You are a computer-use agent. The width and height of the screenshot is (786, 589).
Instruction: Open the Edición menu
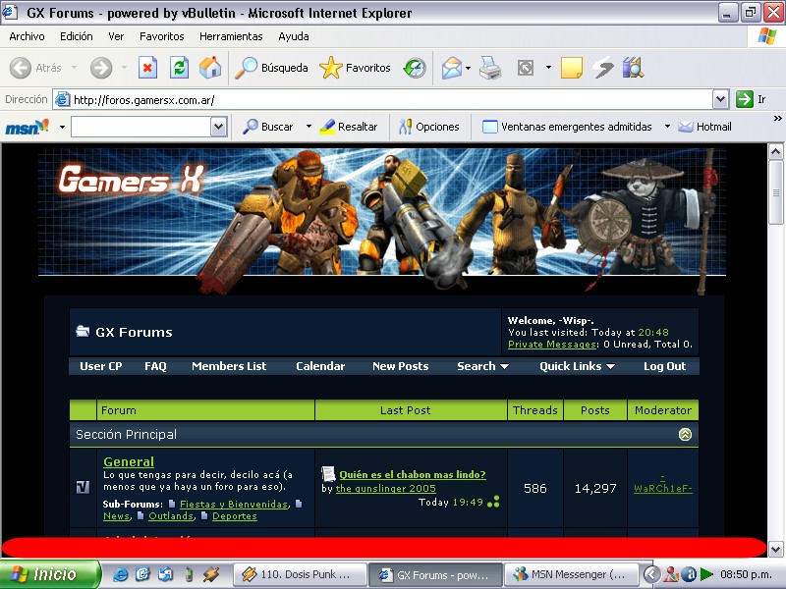tap(77, 36)
